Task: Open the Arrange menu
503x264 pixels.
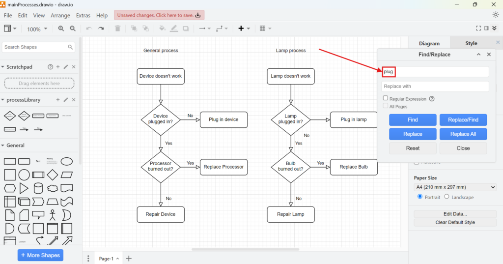Action: click(x=60, y=15)
